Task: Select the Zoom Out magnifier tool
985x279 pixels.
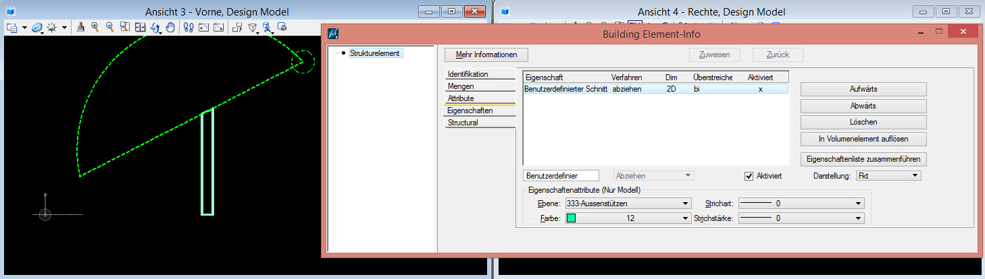Action: click(x=110, y=28)
